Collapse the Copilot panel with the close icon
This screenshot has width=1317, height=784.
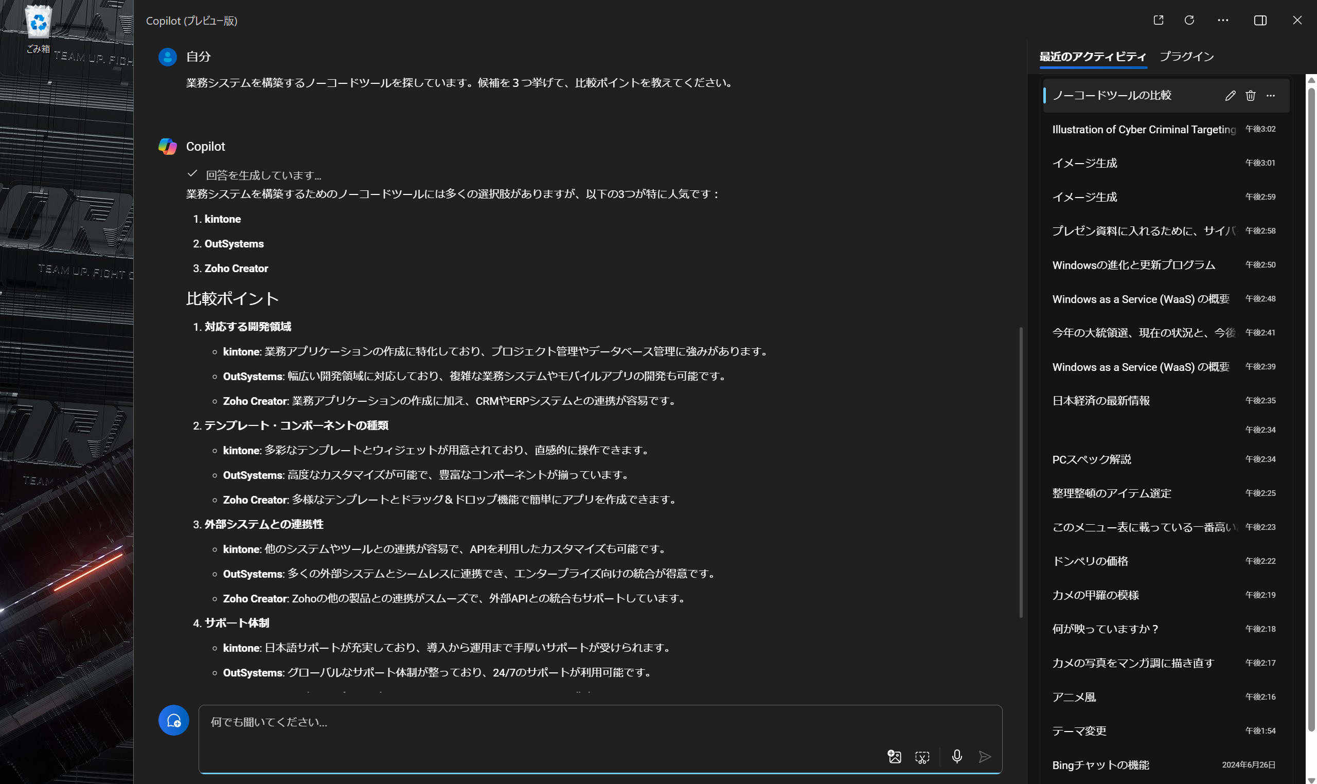1297,20
